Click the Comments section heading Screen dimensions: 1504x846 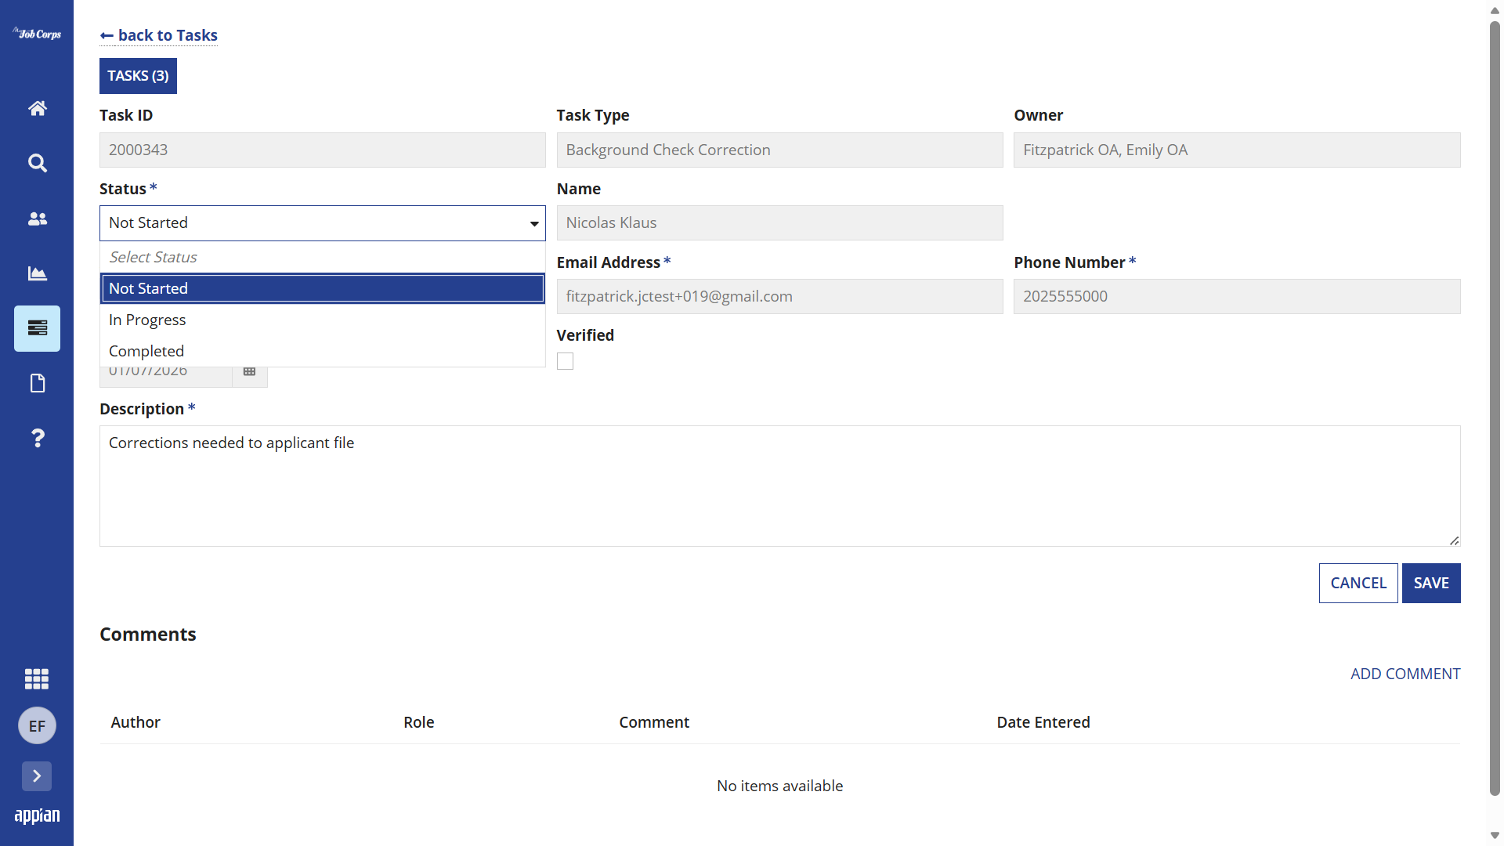click(x=148, y=634)
